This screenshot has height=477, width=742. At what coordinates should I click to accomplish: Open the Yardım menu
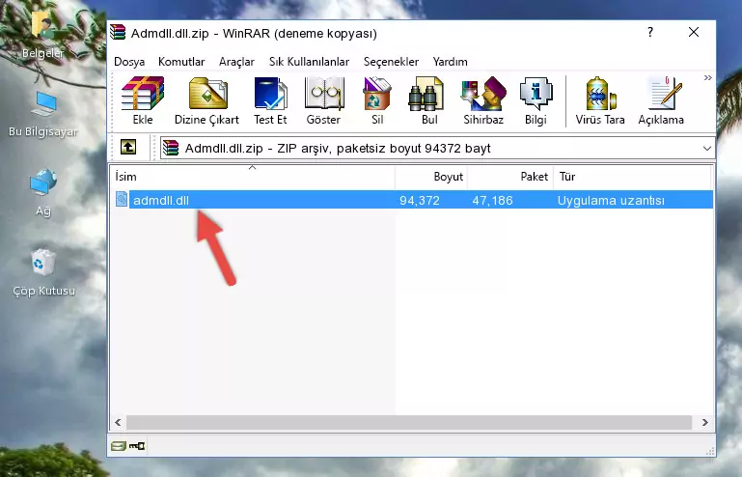click(450, 62)
